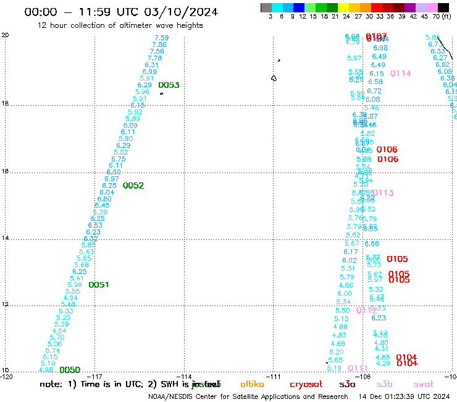Click the wave height reading 6.02

coord(350,260)
